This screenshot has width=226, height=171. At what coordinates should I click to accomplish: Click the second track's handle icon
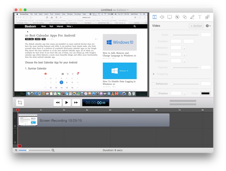(15, 142)
